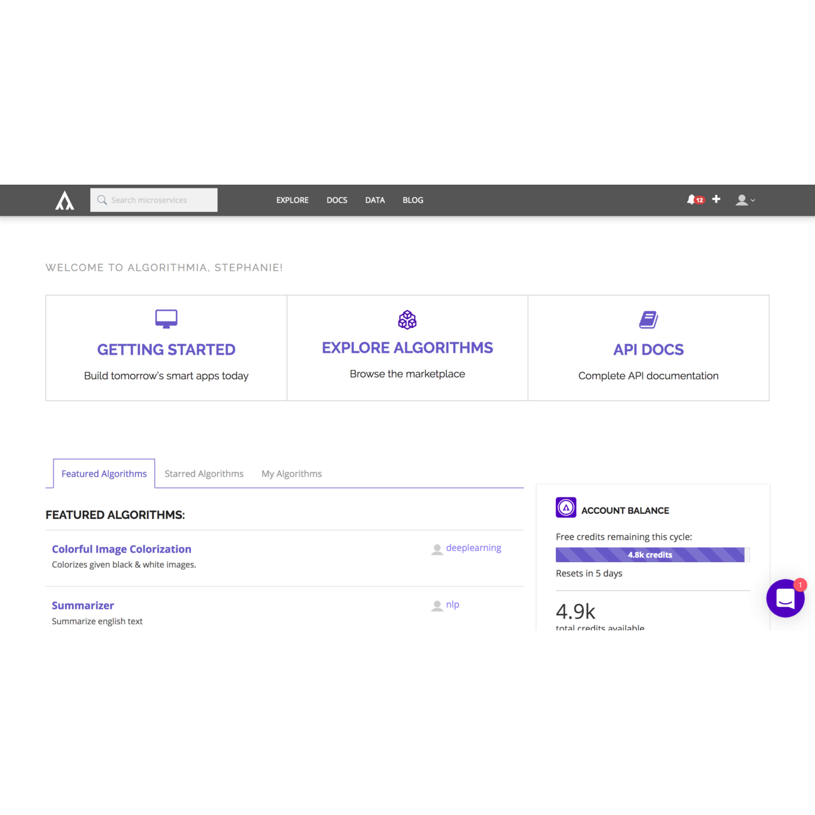Viewport: 815px width, 815px height.
Task: Click the API Docs book icon
Action: coord(648,319)
